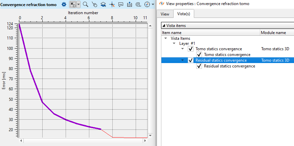Screen dimensions: 294x146
Task: Uncheck the highlighted Residual statics convergence checkbox
Action: 190,60
